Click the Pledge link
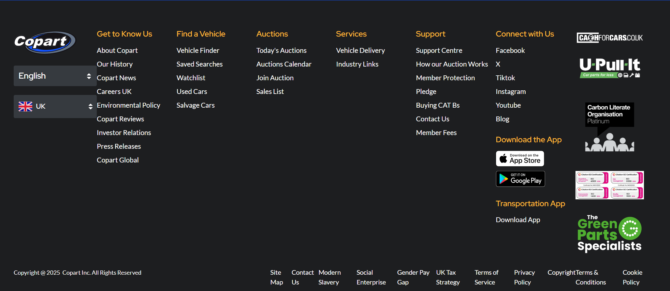 coord(426,92)
